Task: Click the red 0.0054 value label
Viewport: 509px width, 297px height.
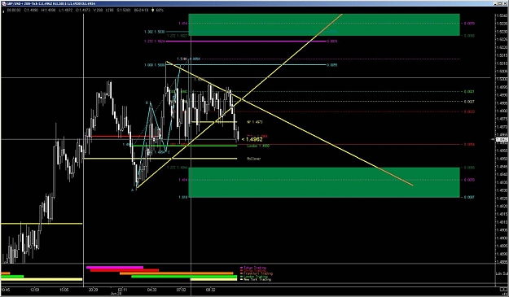Action: click(x=469, y=145)
